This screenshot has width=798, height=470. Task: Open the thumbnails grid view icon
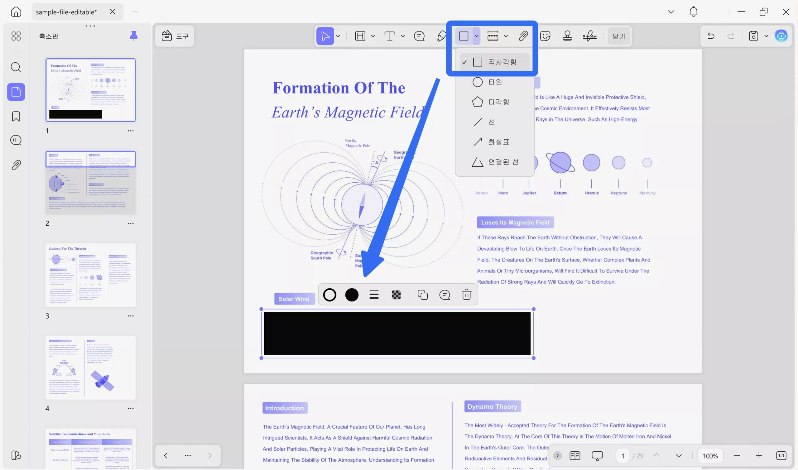point(16,36)
